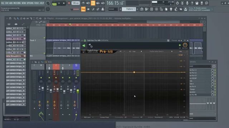Click the render export icon
Screen dimensions: 229x128
click(x=202, y=3)
